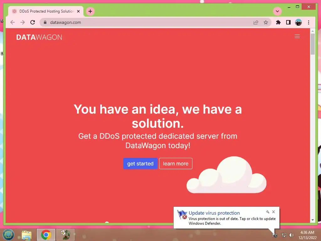Screen dimensions: 321x241
Task: Go forward in the browser
Action: 23,22
